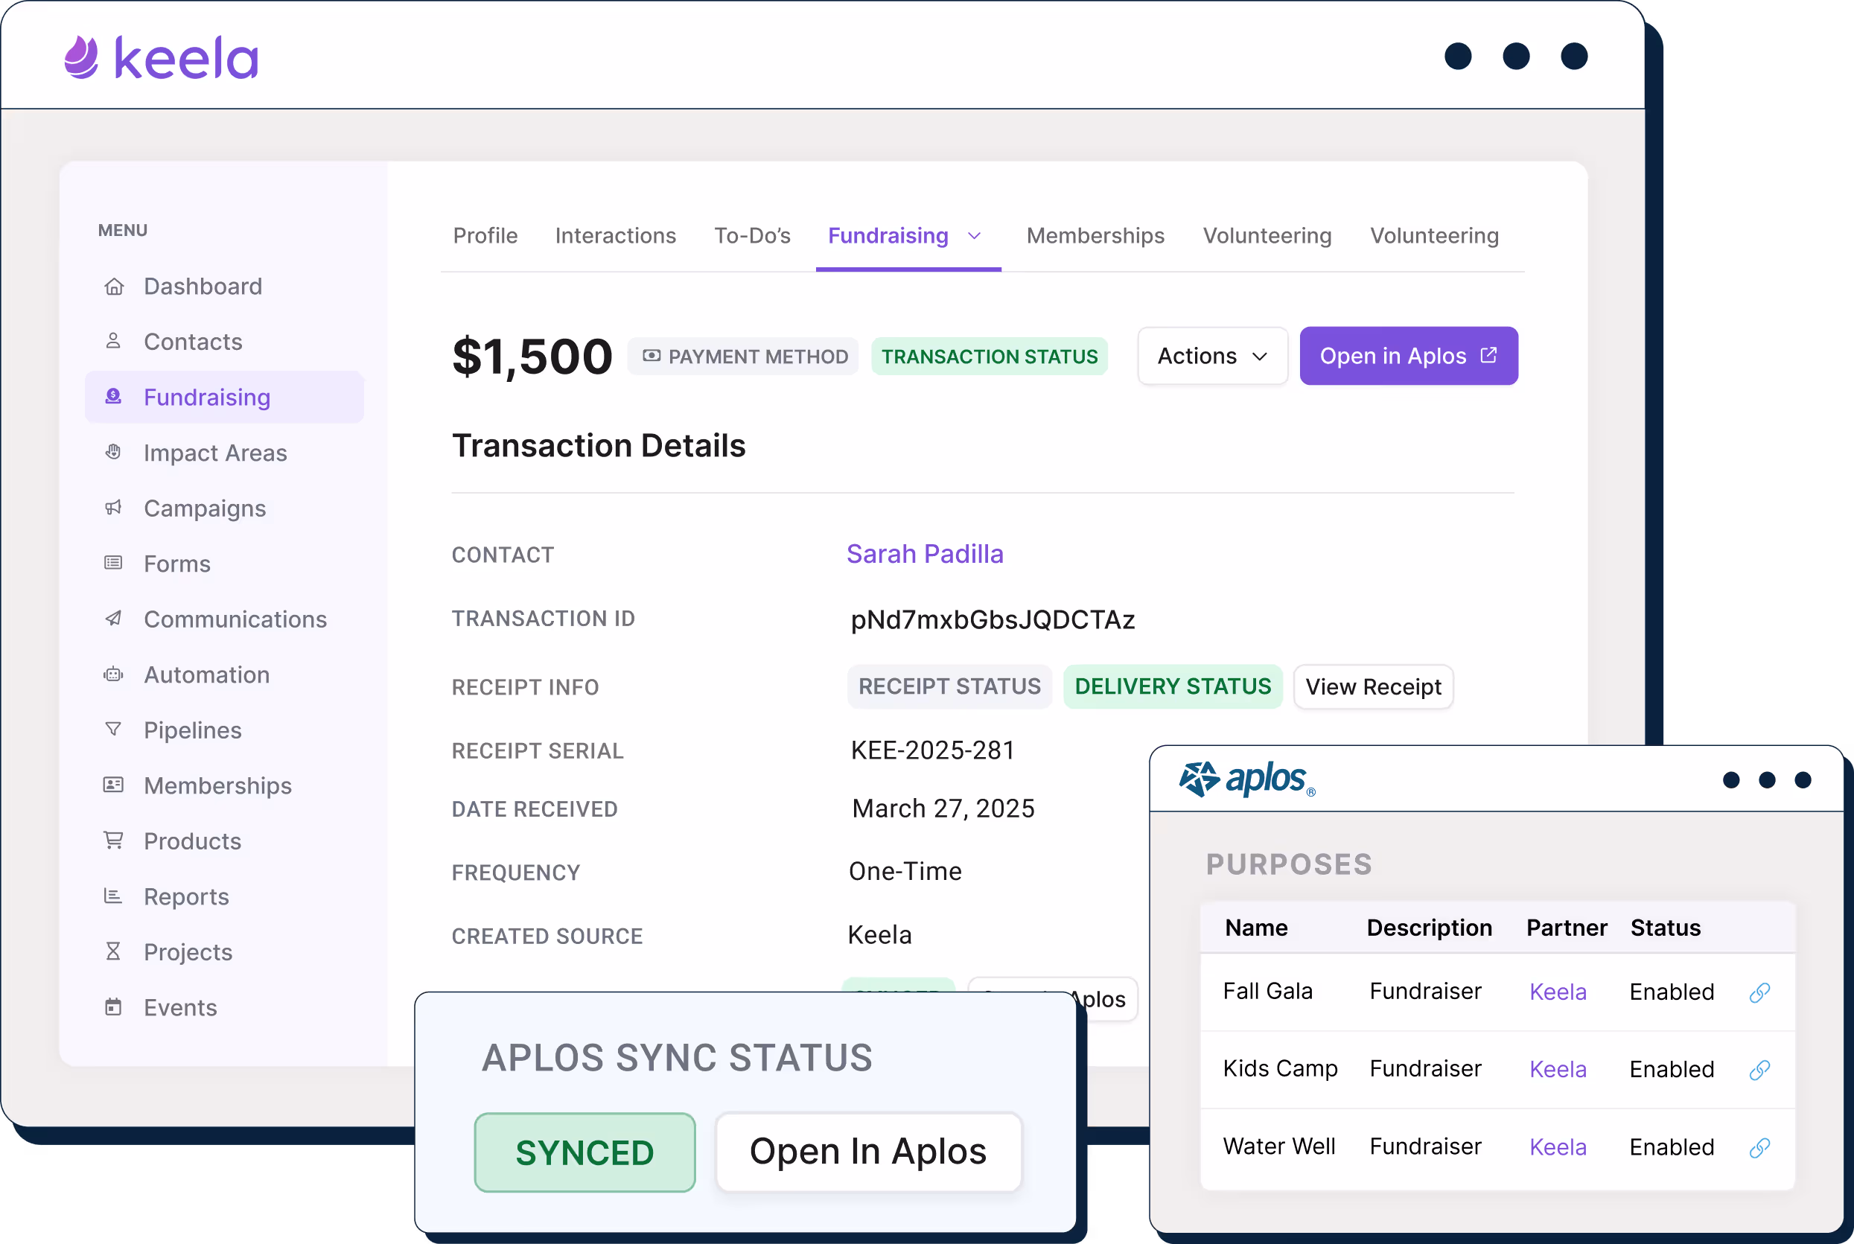Click the PAYMENT METHOD badge
The width and height of the screenshot is (1854, 1244).
[743, 356]
